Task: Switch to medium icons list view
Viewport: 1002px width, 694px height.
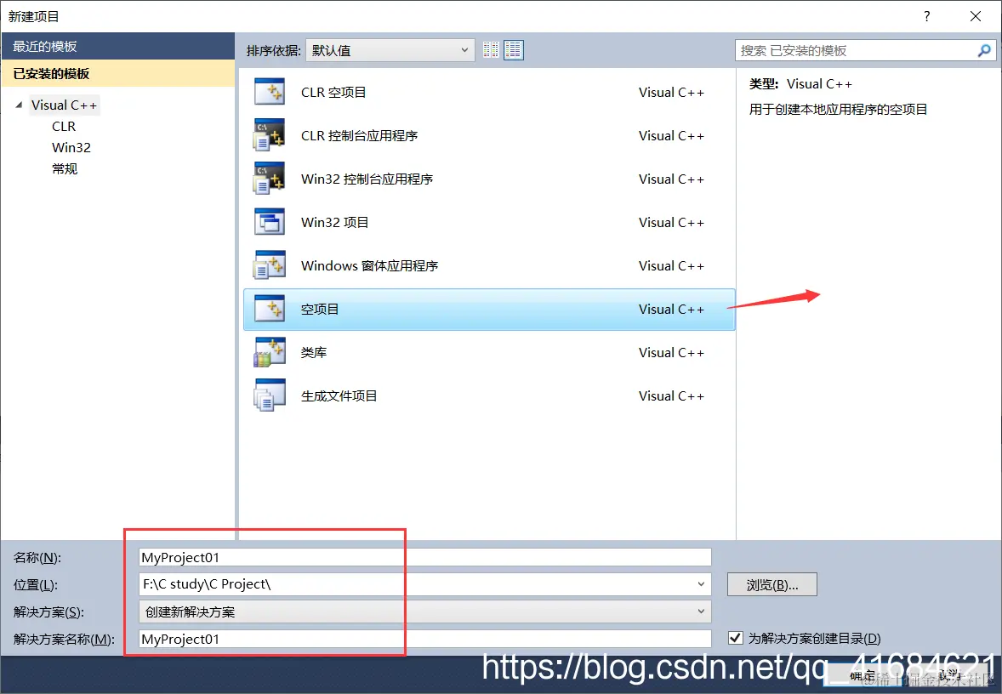Action: (513, 50)
